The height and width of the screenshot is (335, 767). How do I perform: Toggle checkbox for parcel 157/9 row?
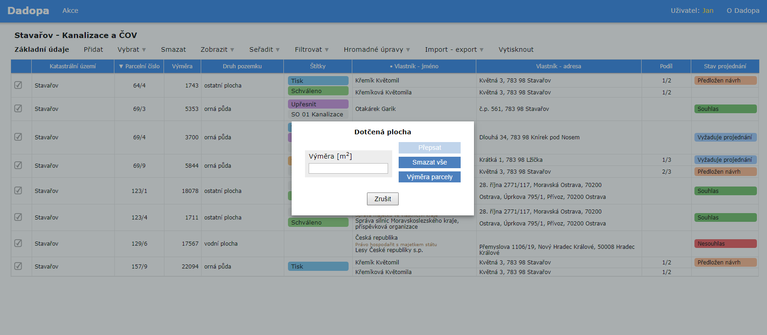click(18, 266)
